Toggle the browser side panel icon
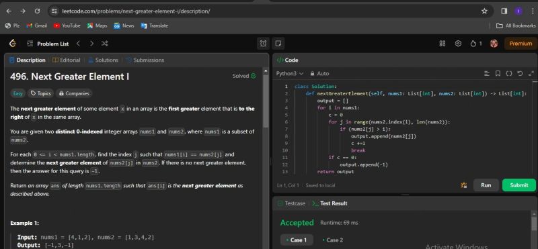Image resolution: width=538 pixels, height=249 pixels. coord(504,11)
